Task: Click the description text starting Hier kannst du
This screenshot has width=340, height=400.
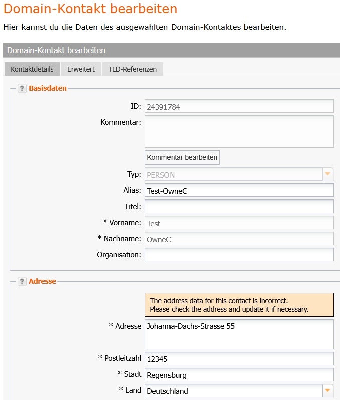Action: [x=145, y=27]
